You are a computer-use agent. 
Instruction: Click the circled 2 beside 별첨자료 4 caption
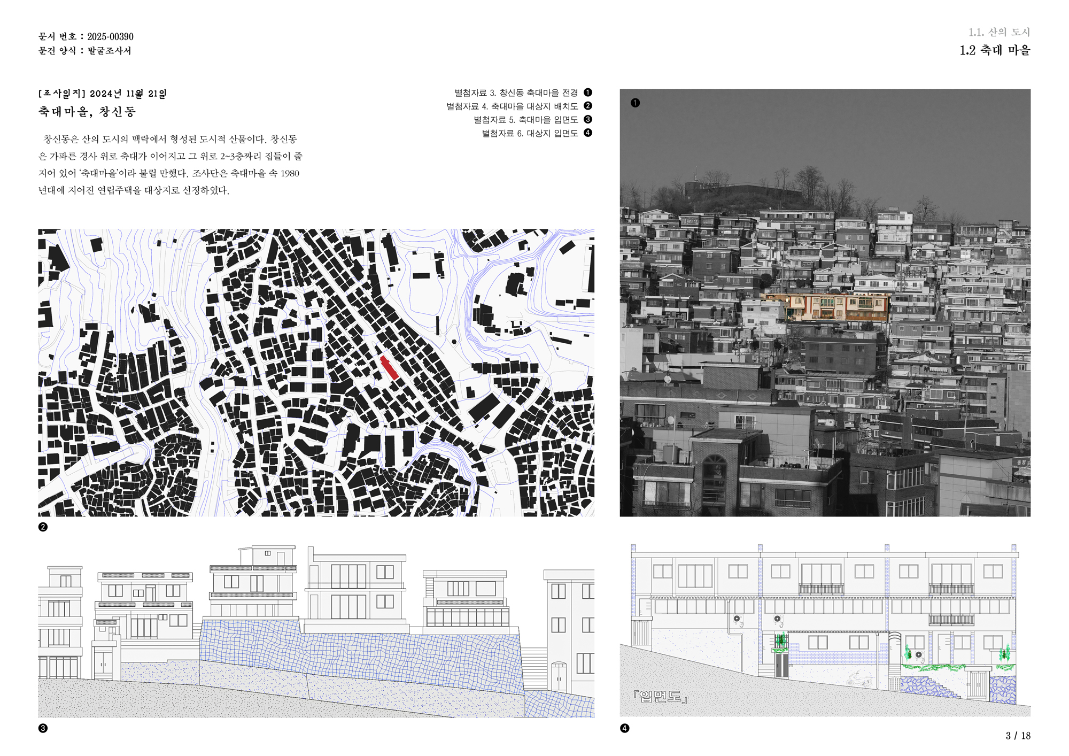pyautogui.click(x=588, y=106)
